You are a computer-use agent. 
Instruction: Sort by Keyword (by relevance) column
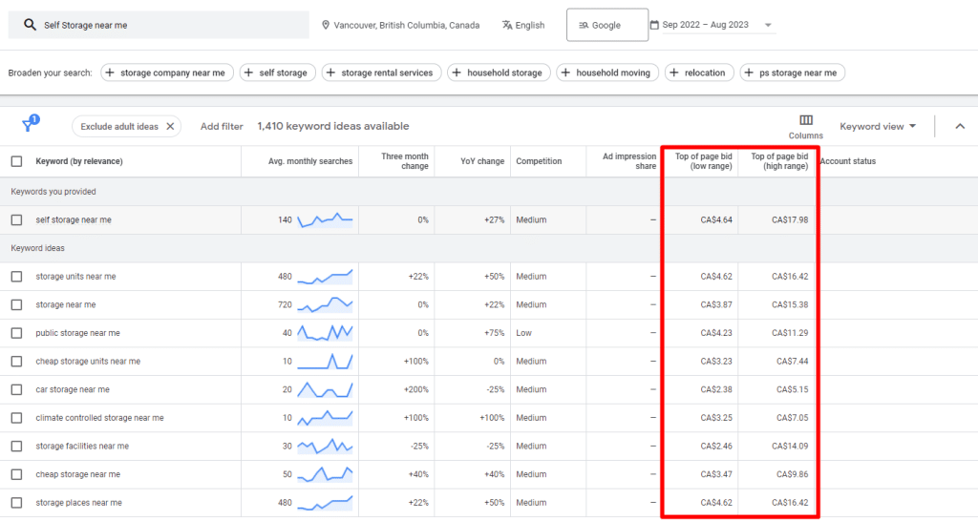[x=79, y=161]
